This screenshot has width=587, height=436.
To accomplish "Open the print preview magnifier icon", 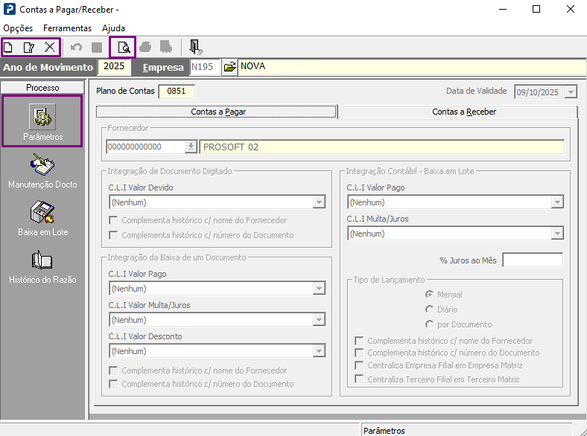I will coord(124,48).
